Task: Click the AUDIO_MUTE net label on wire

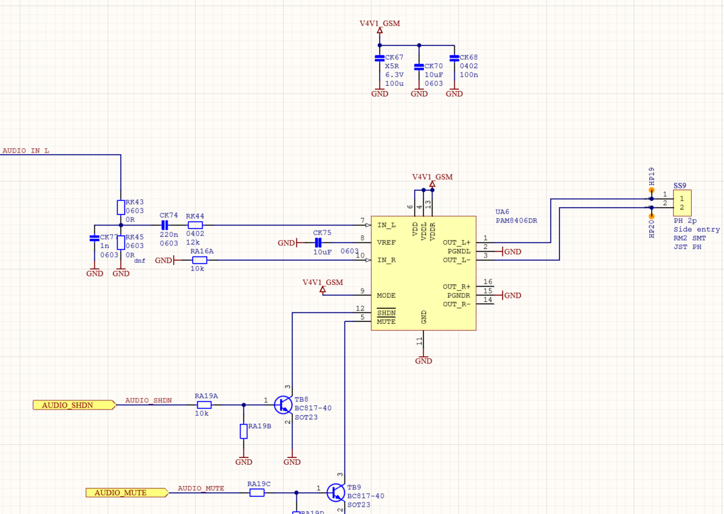Action: (x=201, y=488)
